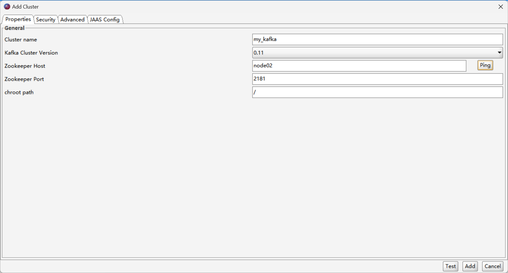Viewport: 508px width, 273px height.
Task: Switch to the Security tab
Action: coord(46,20)
